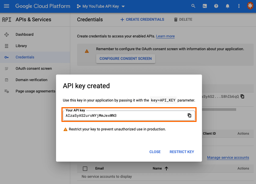Click the key=API_KEY code snippet

click(163, 100)
